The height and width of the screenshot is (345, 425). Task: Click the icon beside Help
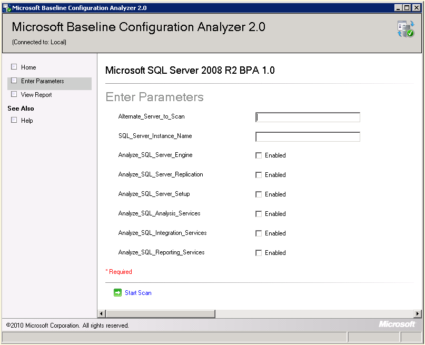pyautogui.click(x=14, y=120)
